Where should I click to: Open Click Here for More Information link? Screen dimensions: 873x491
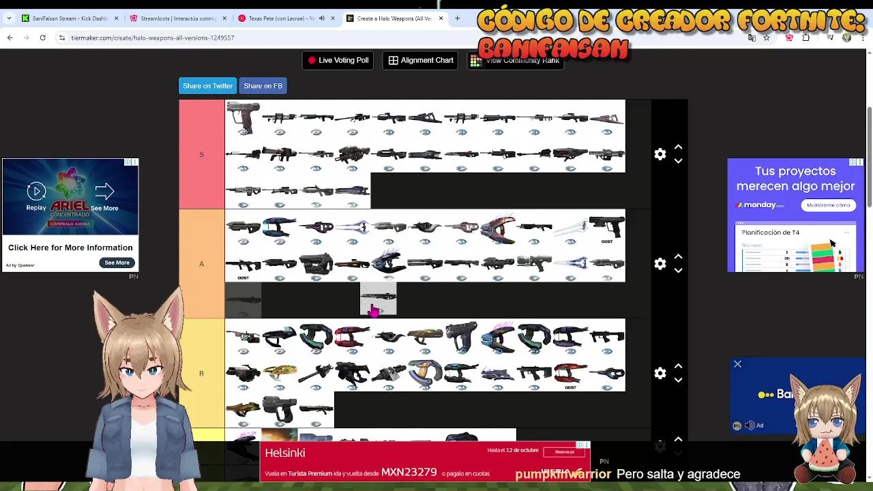(x=70, y=248)
